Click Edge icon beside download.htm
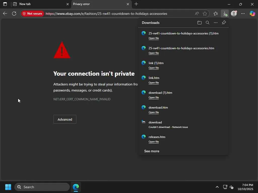The width and height of the screenshot is (258, 193). pyautogui.click(x=144, y=107)
